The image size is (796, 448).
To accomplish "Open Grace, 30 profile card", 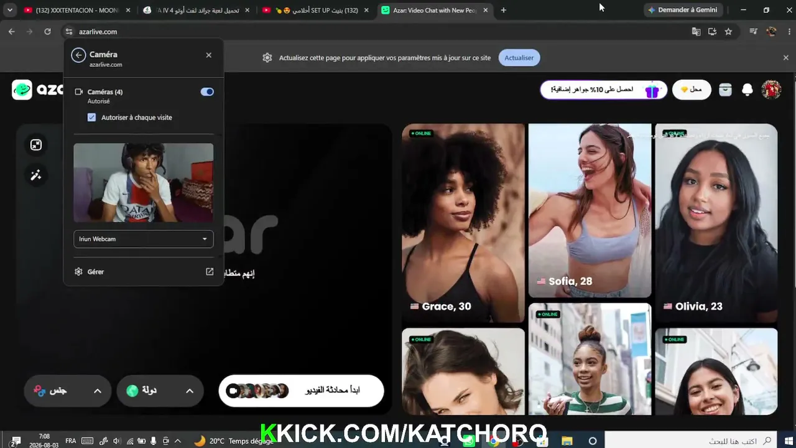I will click(463, 223).
